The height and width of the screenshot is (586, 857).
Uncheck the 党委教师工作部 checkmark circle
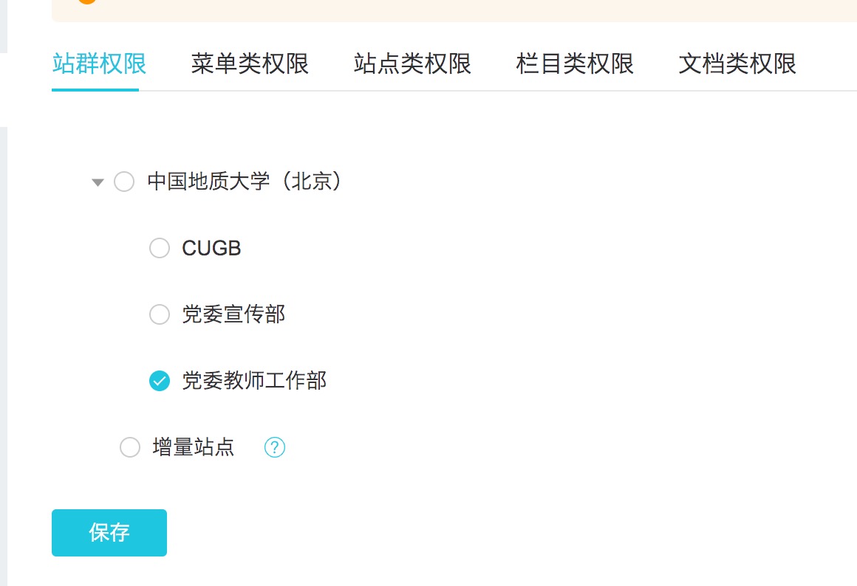160,381
